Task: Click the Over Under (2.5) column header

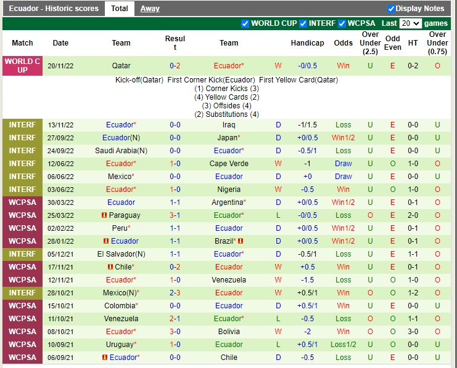Action: pos(370,43)
